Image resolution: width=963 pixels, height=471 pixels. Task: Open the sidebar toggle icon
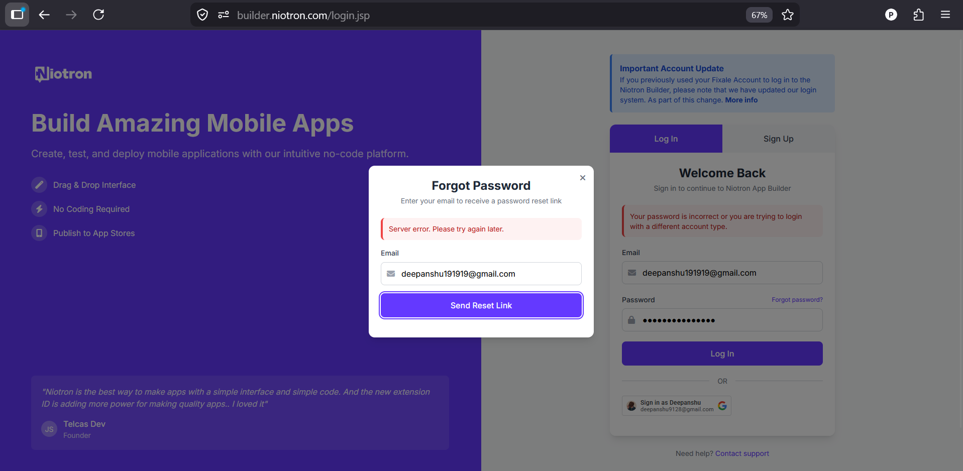[17, 15]
